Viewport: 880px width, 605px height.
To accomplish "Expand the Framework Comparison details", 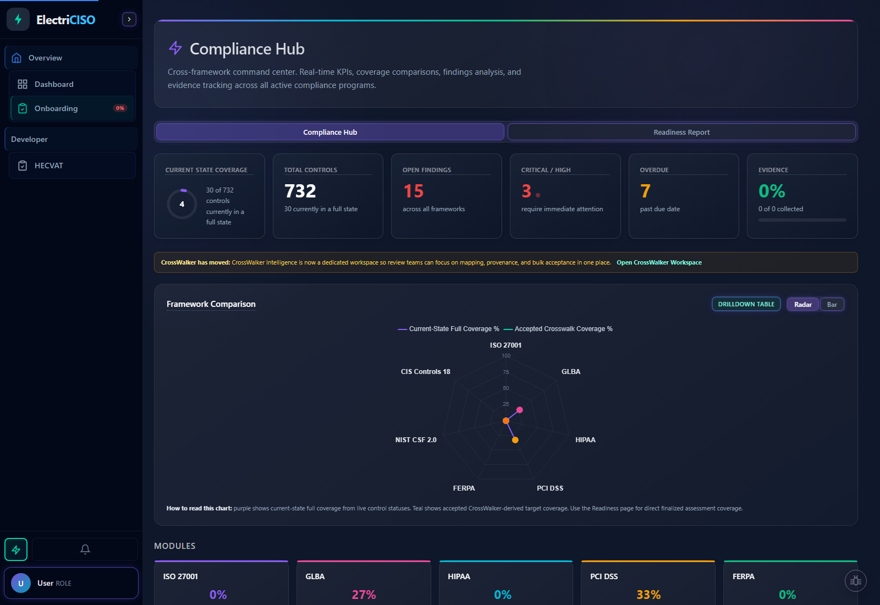I will 211,304.
